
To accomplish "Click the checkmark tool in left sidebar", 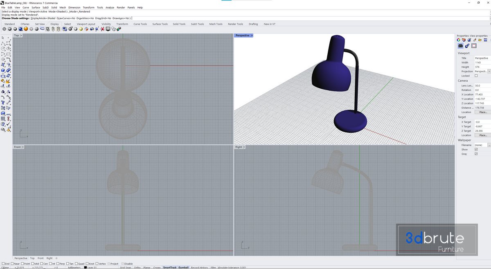I will click(9, 124).
